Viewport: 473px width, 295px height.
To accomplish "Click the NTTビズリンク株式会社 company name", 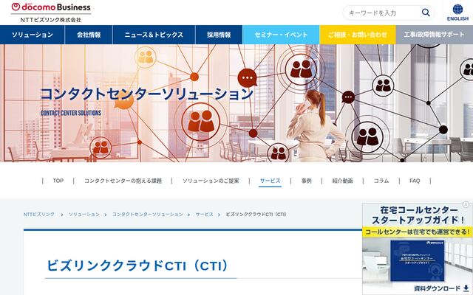I will click(51, 20).
